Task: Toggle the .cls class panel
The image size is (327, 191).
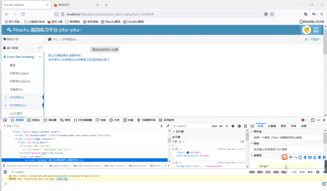Action: click(x=221, y=126)
